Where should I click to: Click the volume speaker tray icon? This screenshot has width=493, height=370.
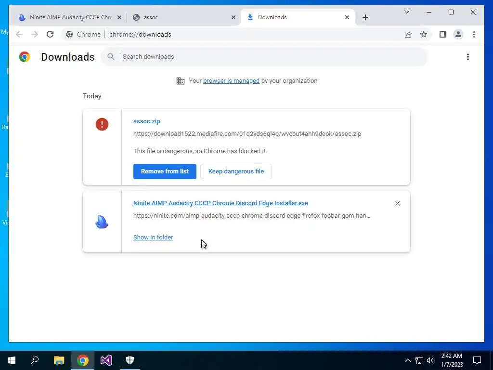[430, 360]
